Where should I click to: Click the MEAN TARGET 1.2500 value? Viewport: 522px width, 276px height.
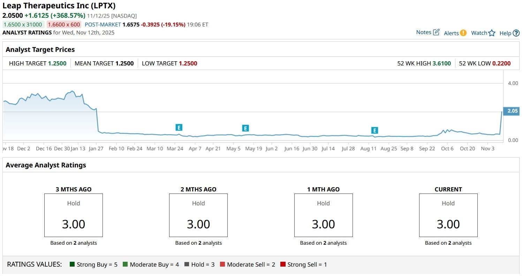[x=124, y=63]
